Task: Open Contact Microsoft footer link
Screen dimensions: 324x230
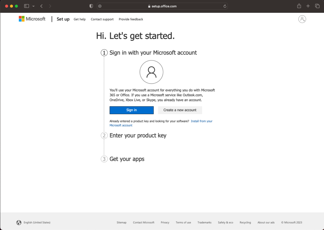Action: (x=144, y=222)
